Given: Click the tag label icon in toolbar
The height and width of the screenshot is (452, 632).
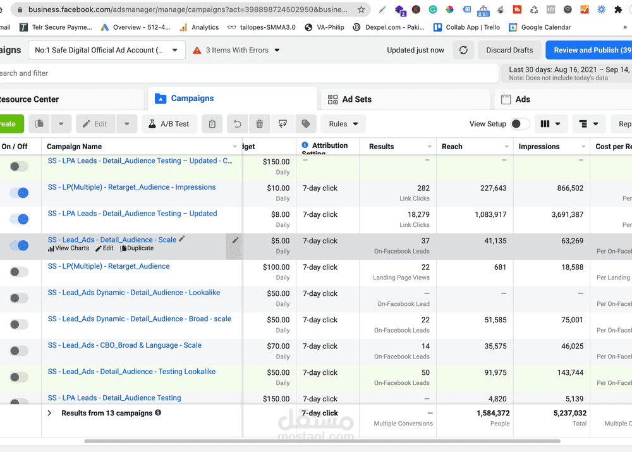Looking at the screenshot, I should 305,124.
